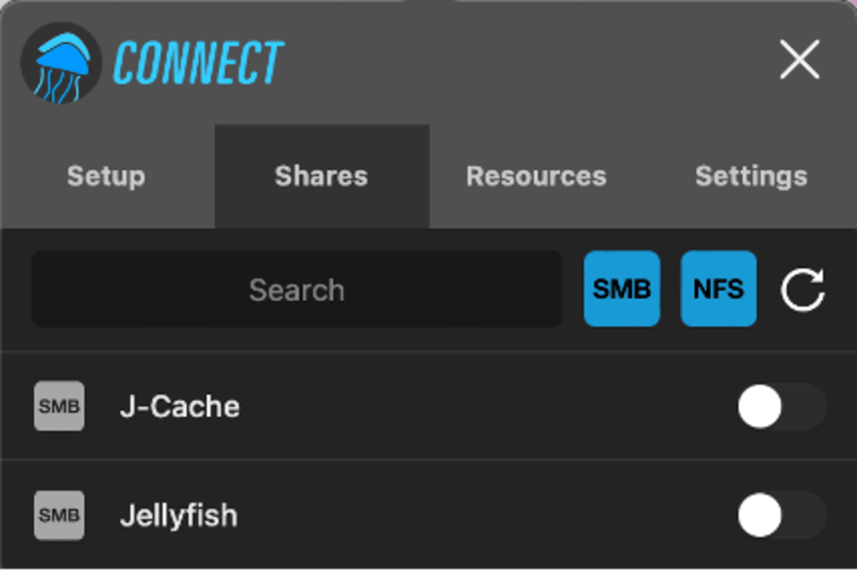This screenshot has width=857, height=571.
Task: Refresh the shares list
Action: [x=803, y=289]
